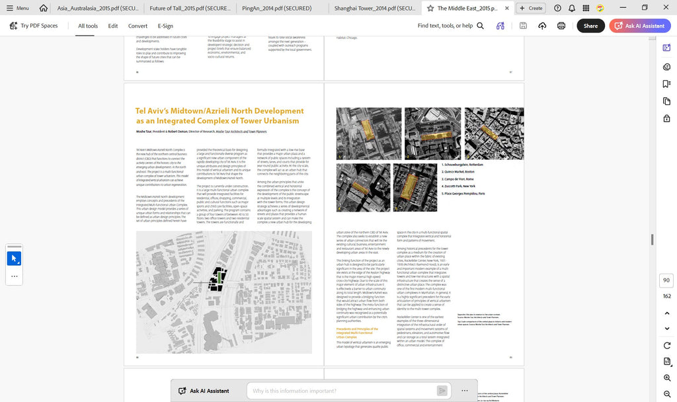Open the notifications bell
677x402 pixels.
572,8
